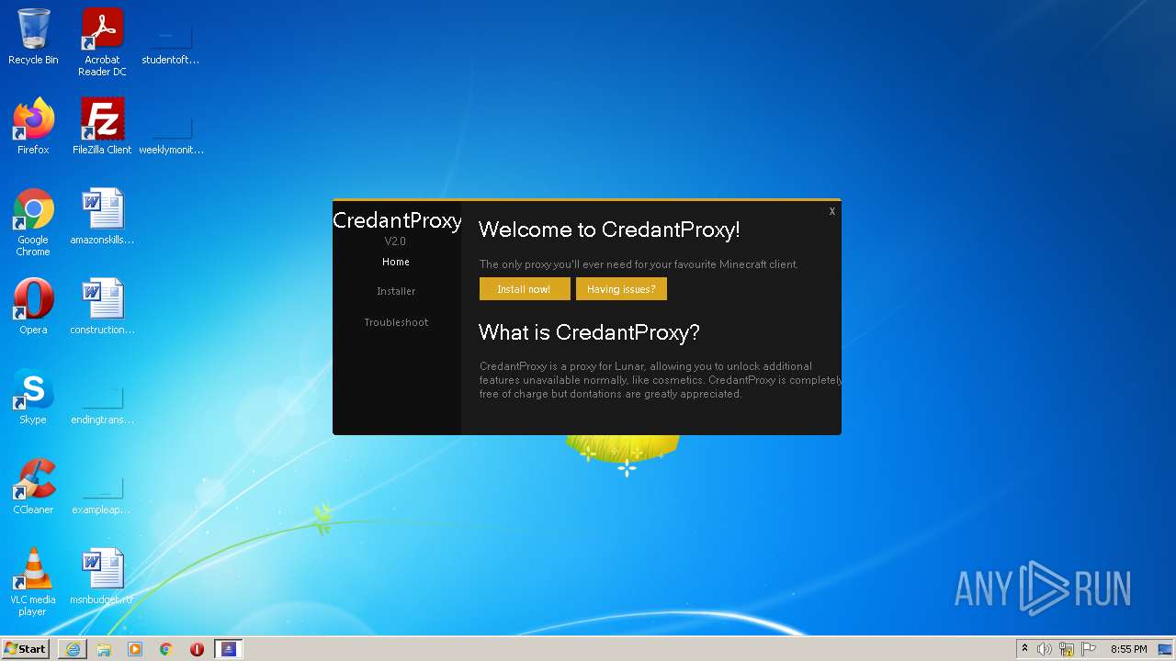
Task: Click the What is CredantProxy? heading
Action: (589, 332)
